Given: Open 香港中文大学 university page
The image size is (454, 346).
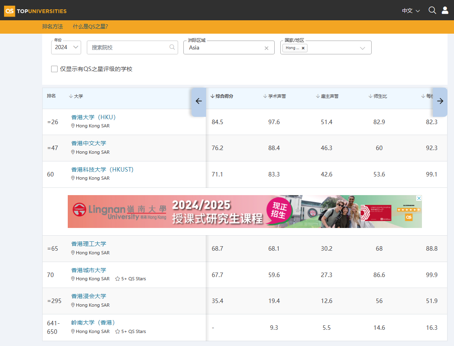Looking at the screenshot, I should click(88, 143).
